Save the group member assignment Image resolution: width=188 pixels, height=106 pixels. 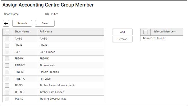point(44,23)
